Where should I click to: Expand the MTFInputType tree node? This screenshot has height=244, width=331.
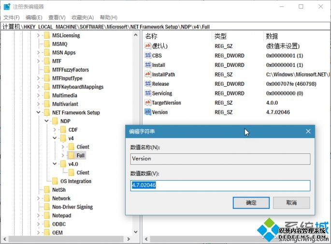(x=38, y=78)
